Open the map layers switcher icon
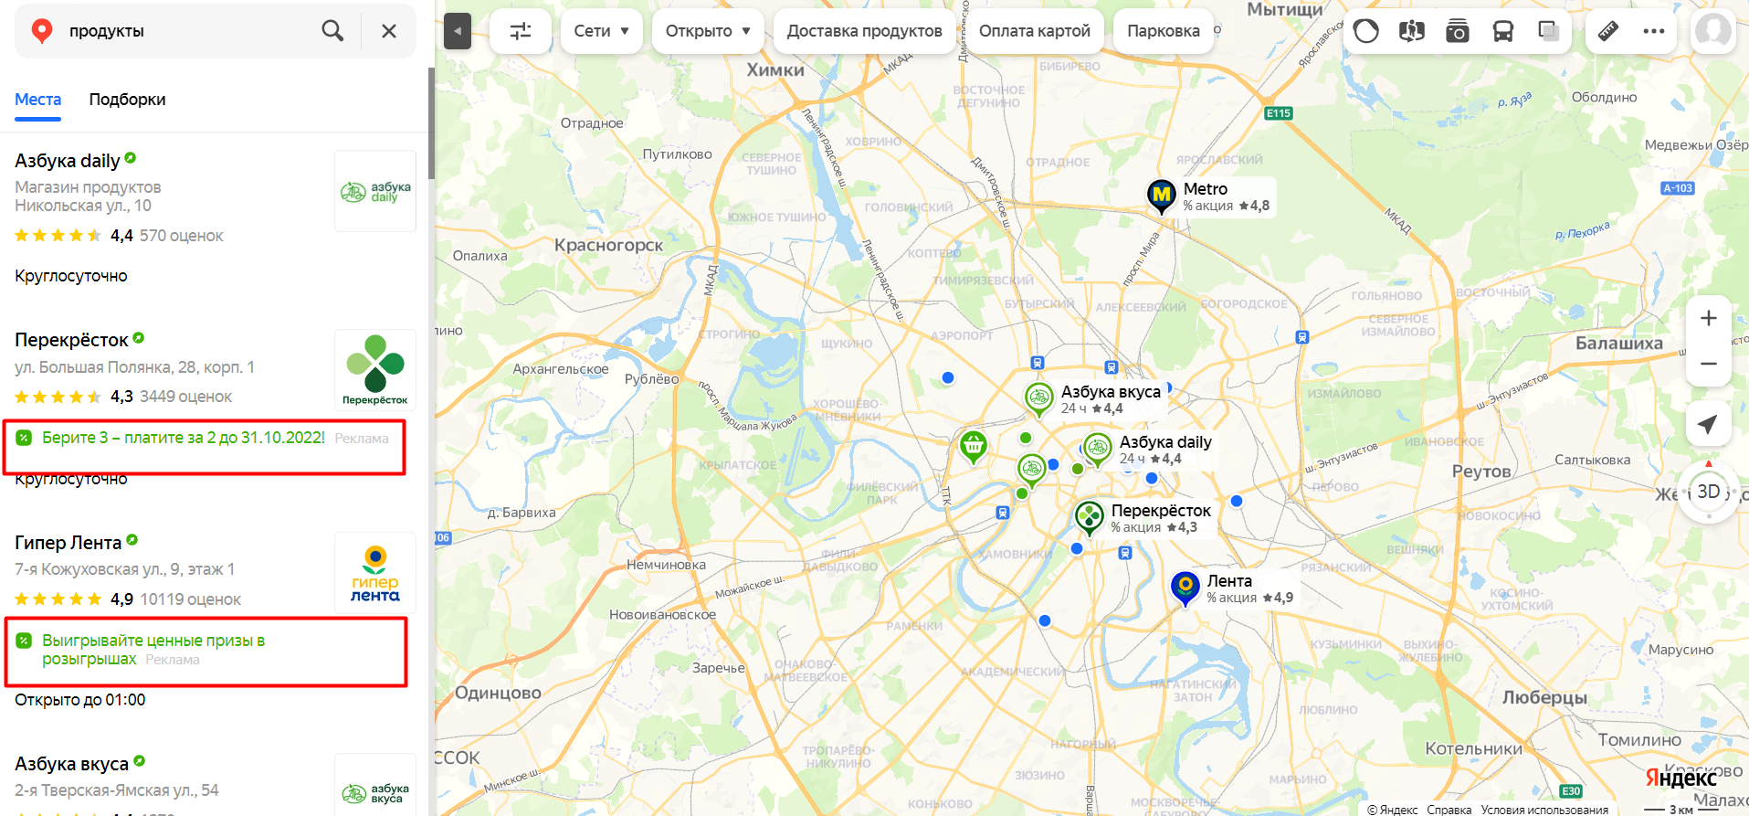This screenshot has height=816, width=1749. 1549,31
